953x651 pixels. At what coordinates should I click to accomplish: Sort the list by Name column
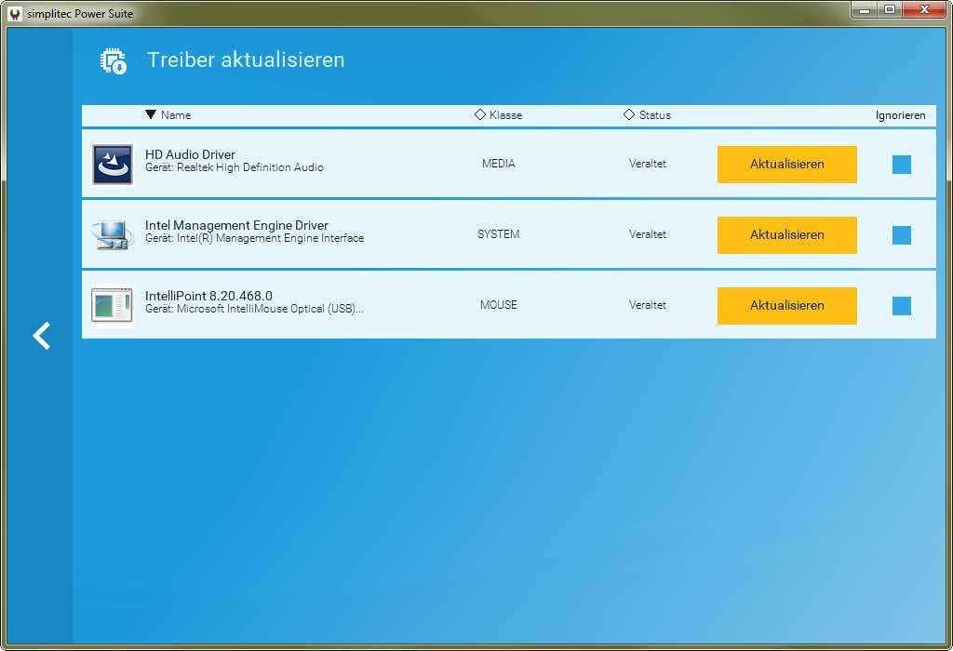pos(168,114)
